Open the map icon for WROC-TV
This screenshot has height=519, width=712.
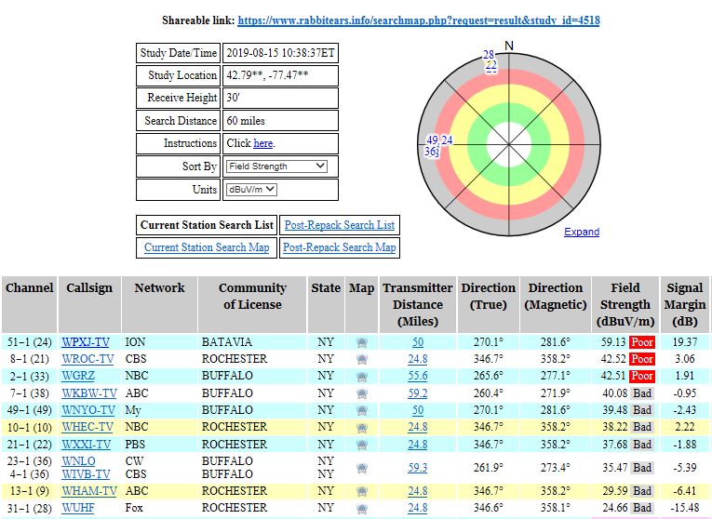click(x=361, y=359)
